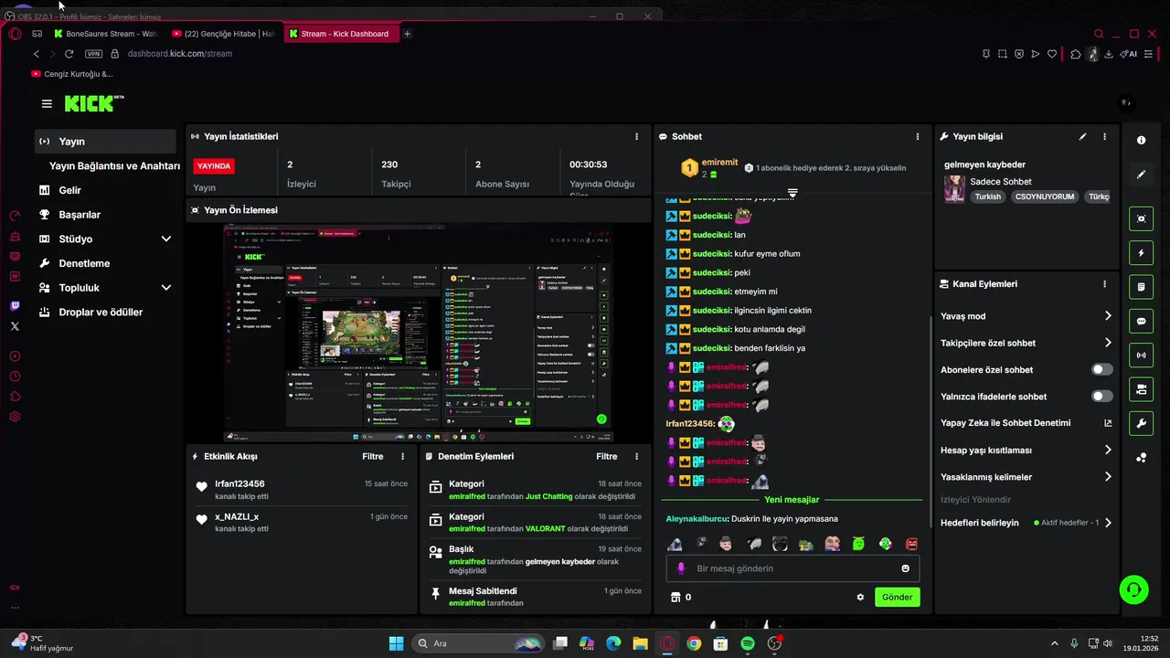
Task: Open File Explorer from the Windows taskbar
Action: coord(640,643)
